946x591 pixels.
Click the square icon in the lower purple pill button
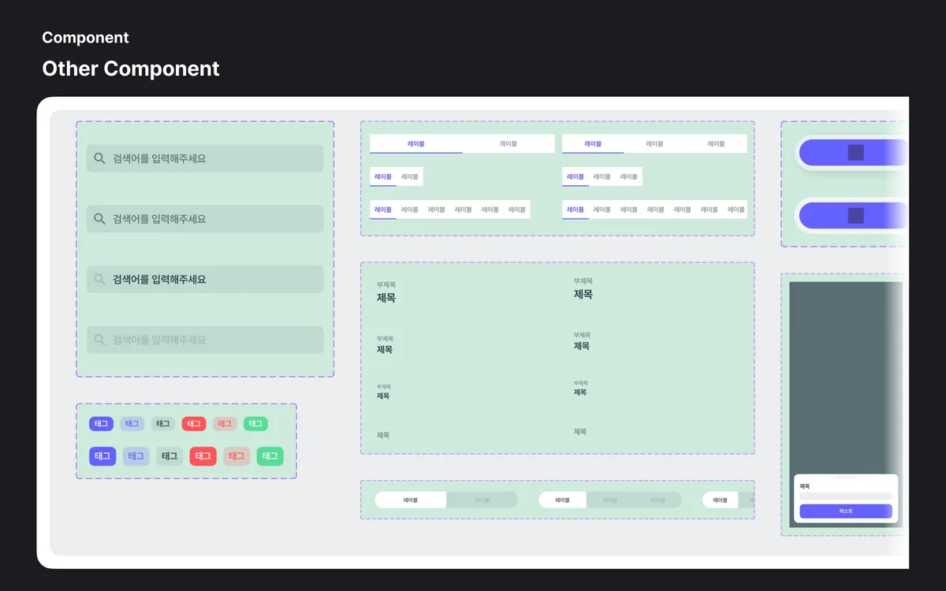[856, 215]
